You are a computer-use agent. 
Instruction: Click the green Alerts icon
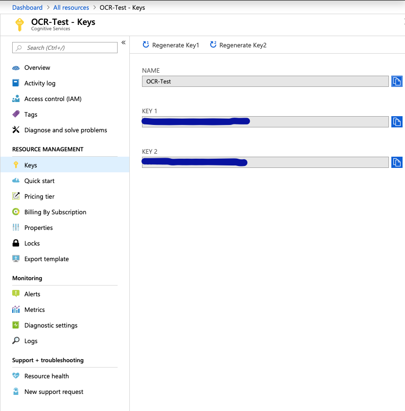pyautogui.click(x=16, y=293)
